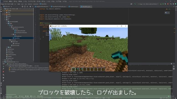Click the locate-opened-file target icon in Project panel
The image size is (177, 99).
click(x=22, y=7)
